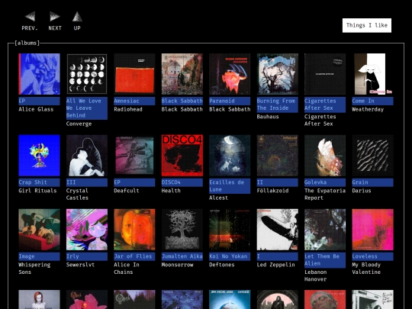Click the Burning From The Inside cover
Image resolution: width=412 pixels, height=309 pixels.
pyautogui.click(x=278, y=74)
